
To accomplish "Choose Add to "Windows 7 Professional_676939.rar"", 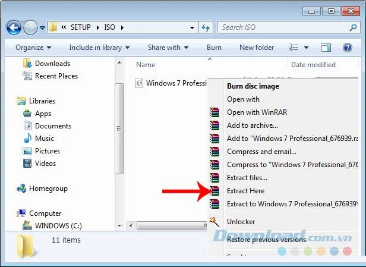I will 292,139.
